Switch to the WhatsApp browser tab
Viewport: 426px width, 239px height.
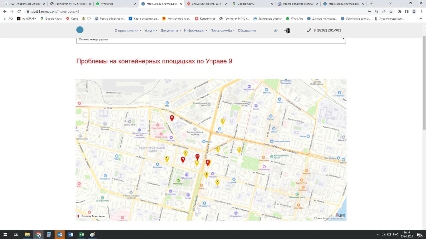coord(115,4)
